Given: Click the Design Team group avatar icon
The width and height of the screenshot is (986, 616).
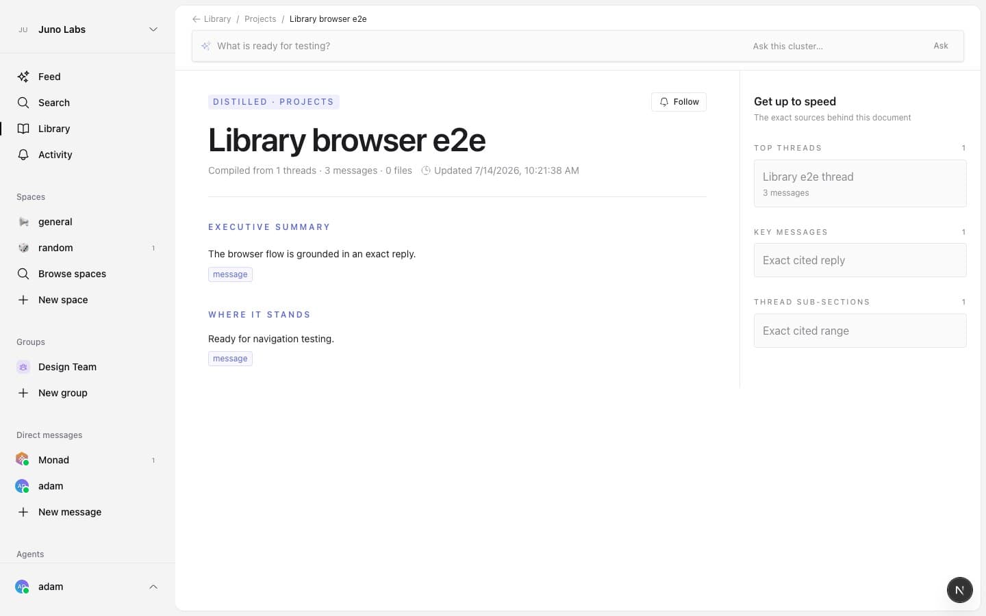Looking at the screenshot, I should [x=23, y=367].
